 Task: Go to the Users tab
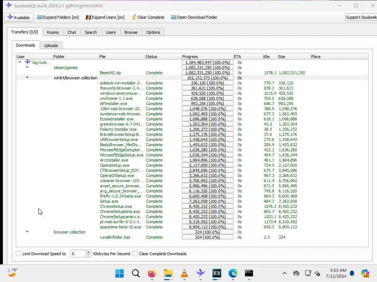pyautogui.click(x=110, y=32)
